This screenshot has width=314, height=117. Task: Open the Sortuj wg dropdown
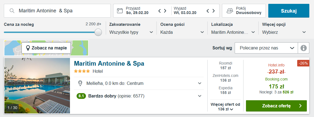[266, 48]
